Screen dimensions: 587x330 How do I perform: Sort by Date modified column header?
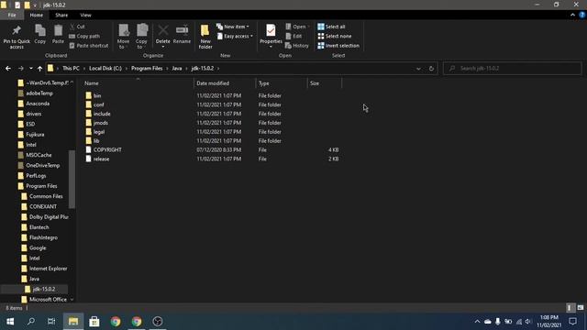click(225, 83)
